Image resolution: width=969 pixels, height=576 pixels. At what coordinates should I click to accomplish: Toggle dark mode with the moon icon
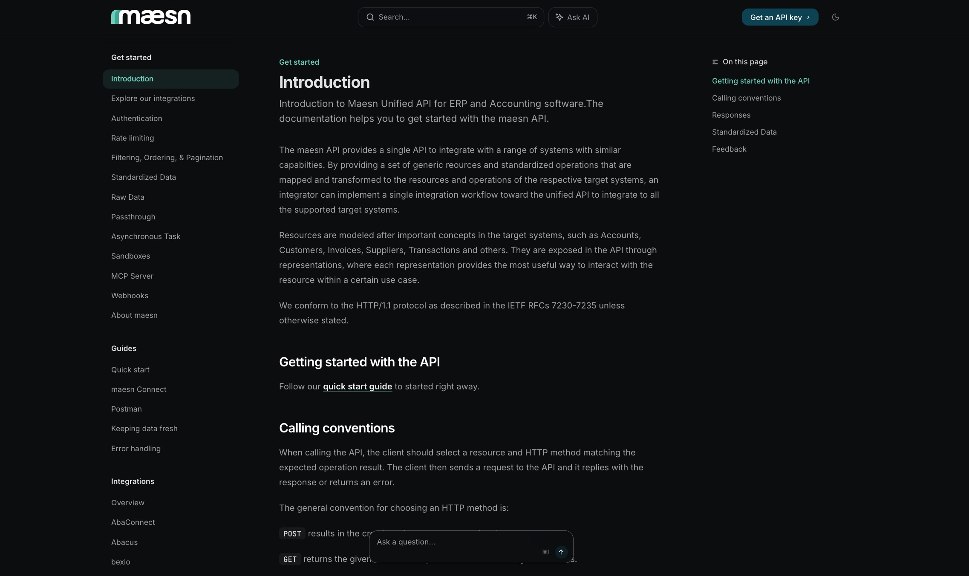836,17
